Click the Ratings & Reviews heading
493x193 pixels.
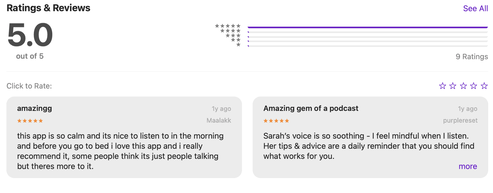coord(49,8)
